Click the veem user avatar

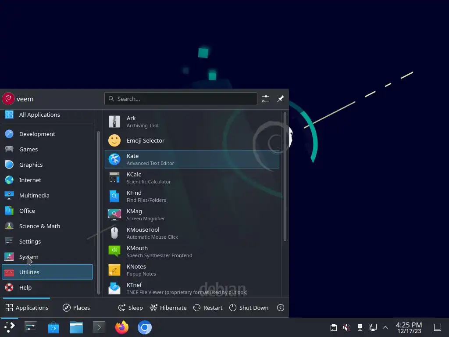pyautogui.click(x=8, y=99)
